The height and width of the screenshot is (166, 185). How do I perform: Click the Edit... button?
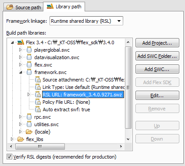[x=157, y=95]
